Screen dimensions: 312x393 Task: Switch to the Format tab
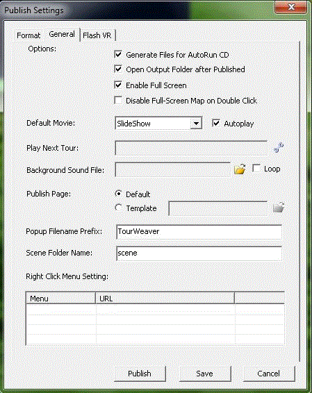pyautogui.click(x=28, y=35)
